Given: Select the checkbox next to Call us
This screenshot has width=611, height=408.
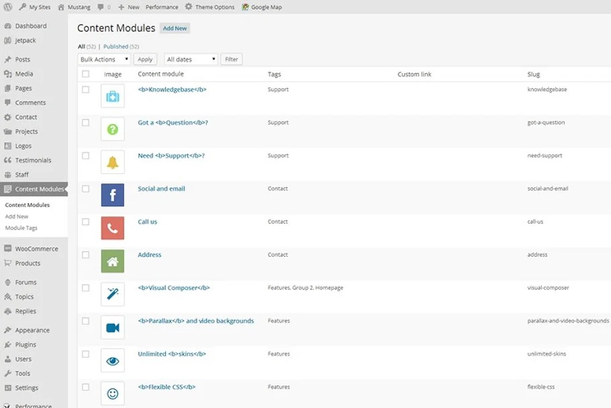Looking at the screenshot, I should pyautogui.click(x=85, y=222).
